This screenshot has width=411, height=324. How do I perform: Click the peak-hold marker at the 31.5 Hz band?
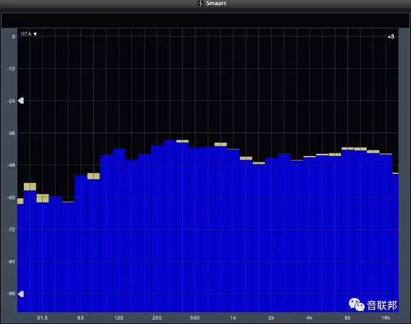point(42,198)
